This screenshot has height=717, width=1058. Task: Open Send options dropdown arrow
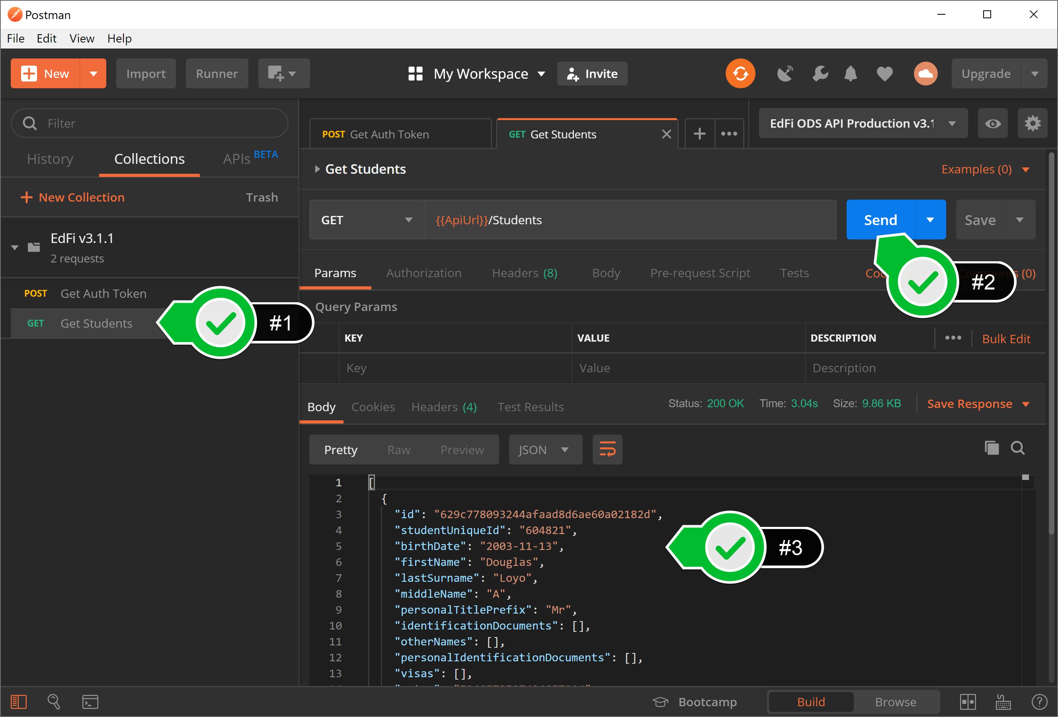coord(930,220)
